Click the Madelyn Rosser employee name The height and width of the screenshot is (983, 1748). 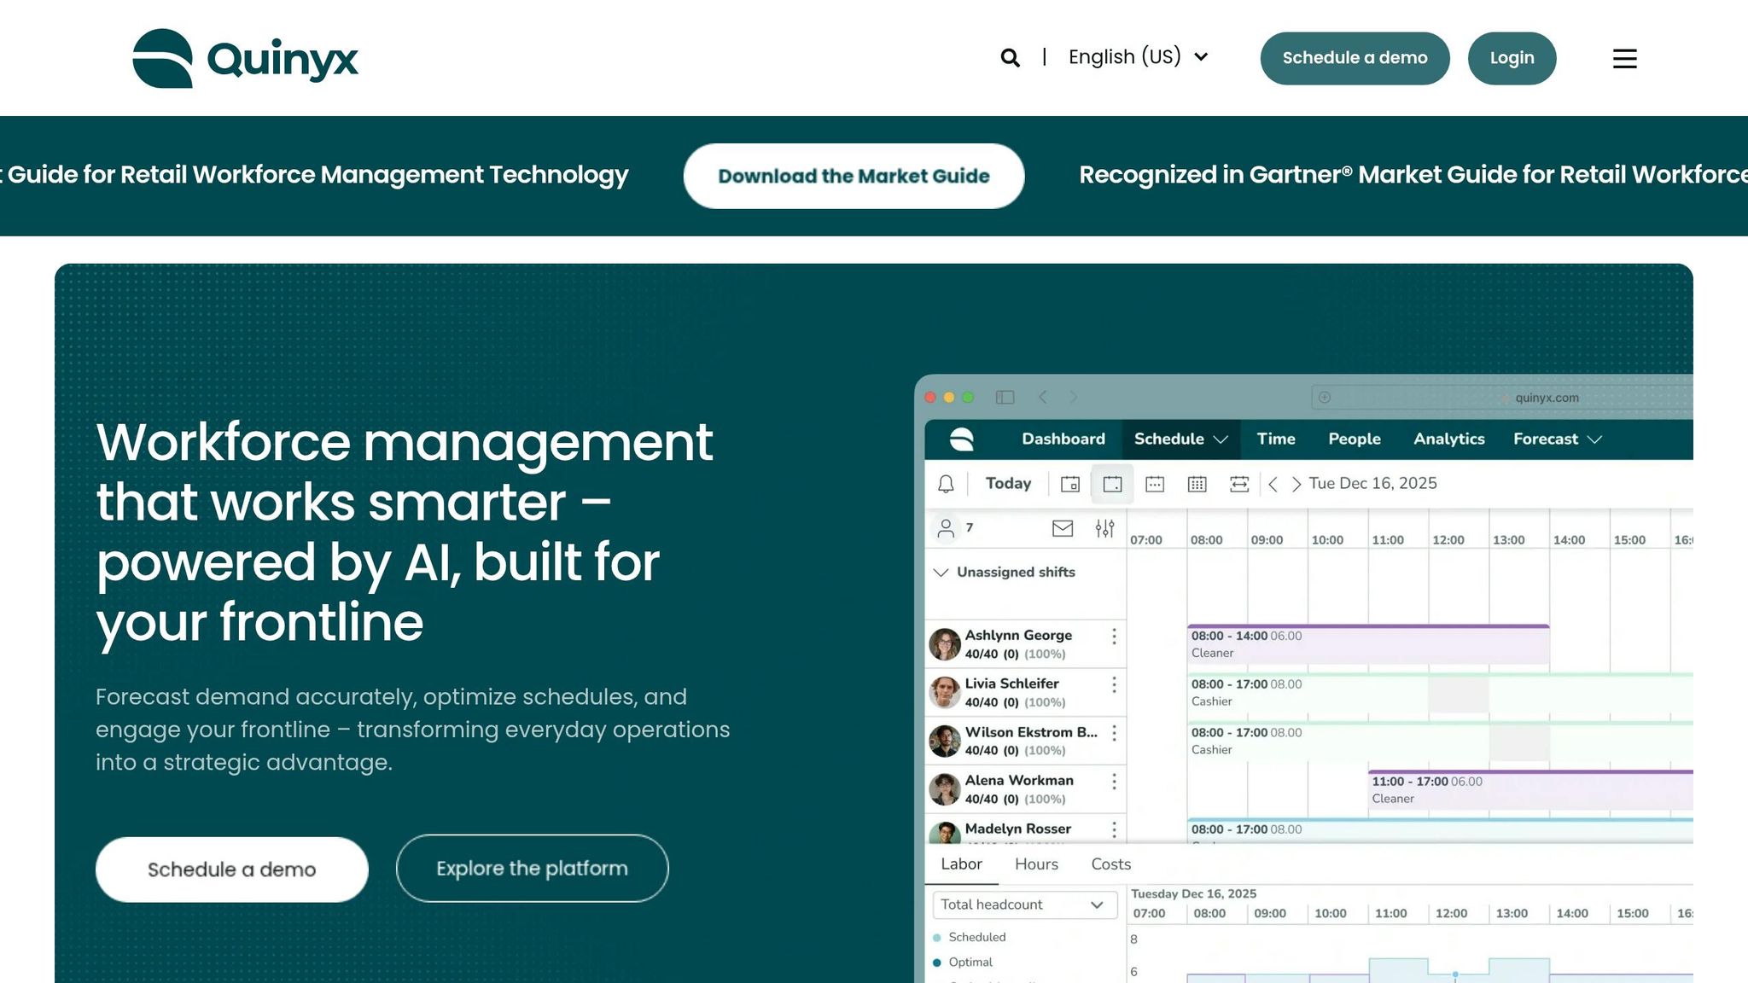click(x=1017, y=829)
